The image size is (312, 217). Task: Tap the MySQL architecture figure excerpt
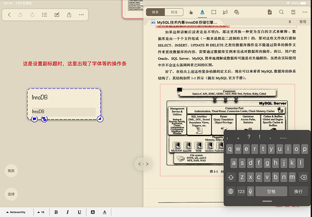coord(227,130)
